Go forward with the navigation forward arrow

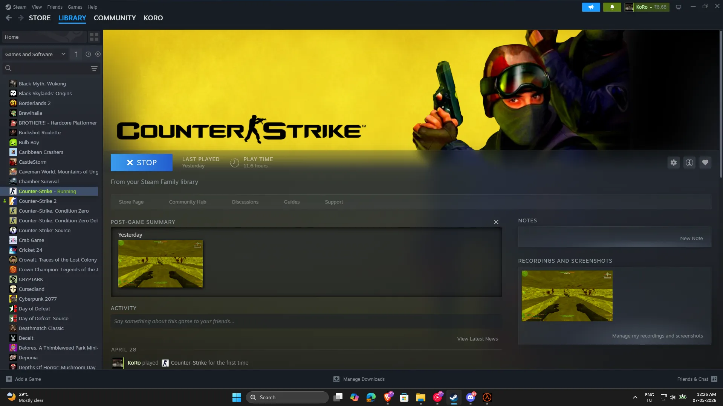[x=21, y=18]
